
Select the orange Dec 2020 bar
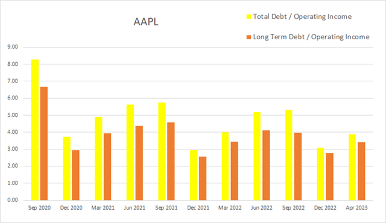(75, 175)
